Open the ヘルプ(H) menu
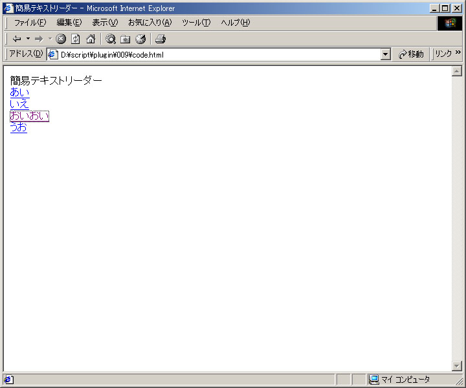The image size is (466, 388). (236, 23)
